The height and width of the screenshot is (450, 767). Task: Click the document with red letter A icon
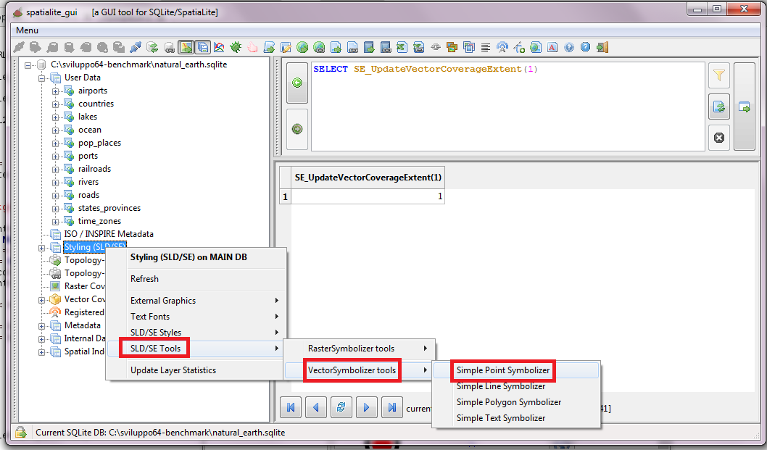552,47
